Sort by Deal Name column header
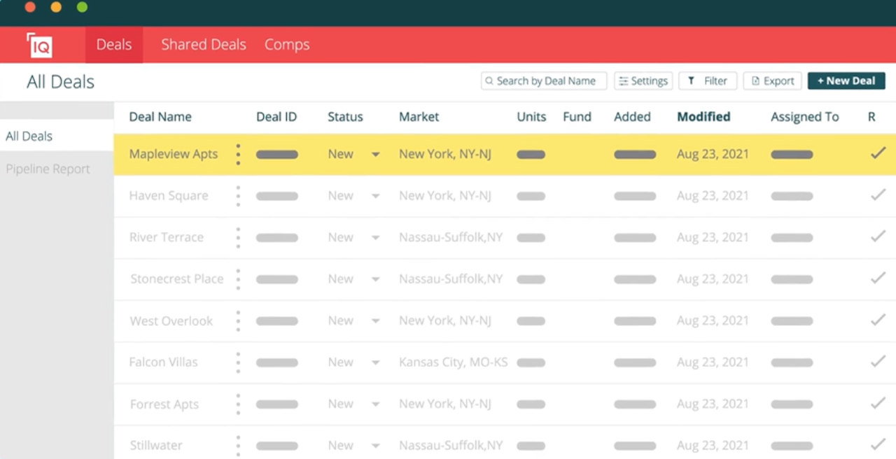Screen dimensions: 896x459 click(x=160, y=117)
